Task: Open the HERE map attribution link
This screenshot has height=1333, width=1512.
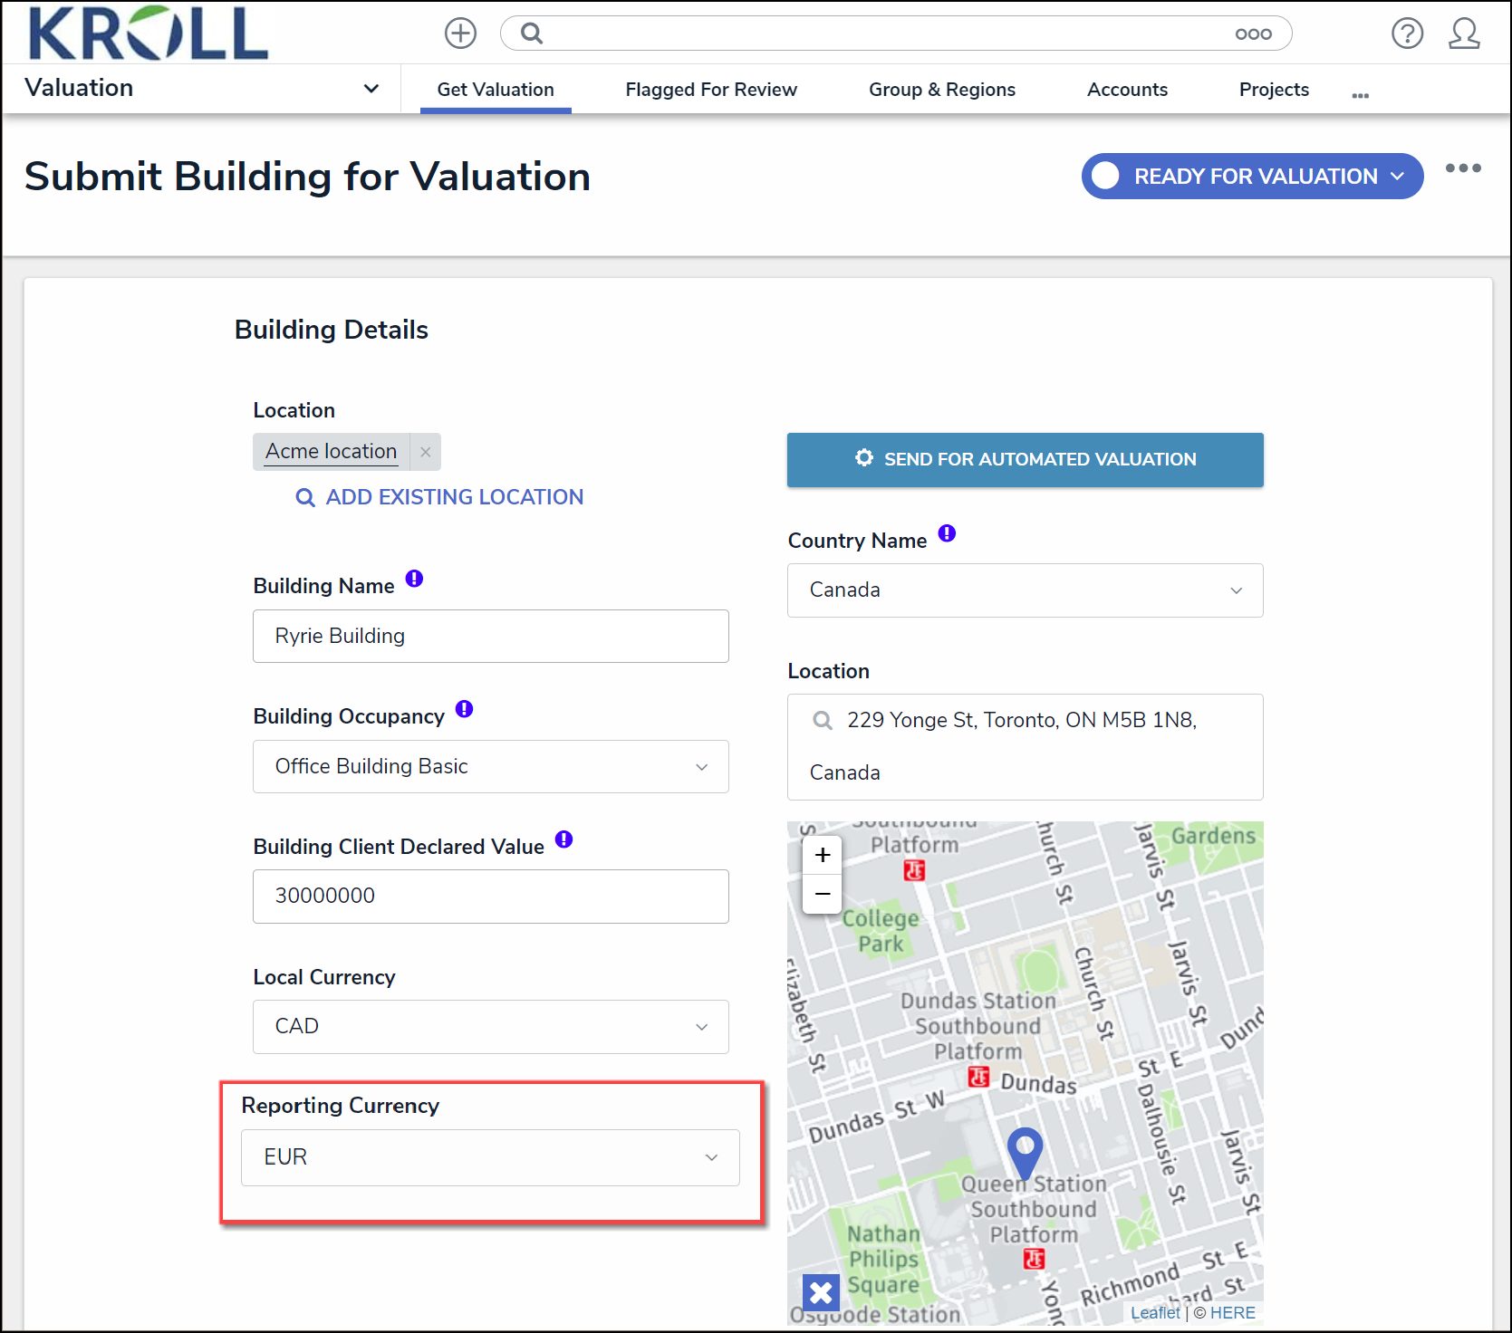Action: (x=1232, y=1312)
